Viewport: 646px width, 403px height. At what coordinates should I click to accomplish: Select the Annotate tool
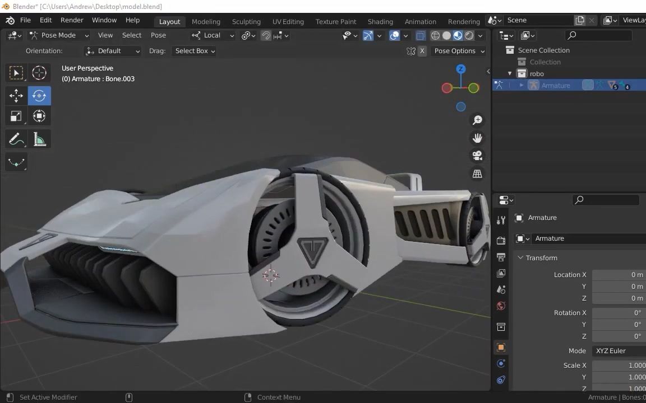point(16,139)
